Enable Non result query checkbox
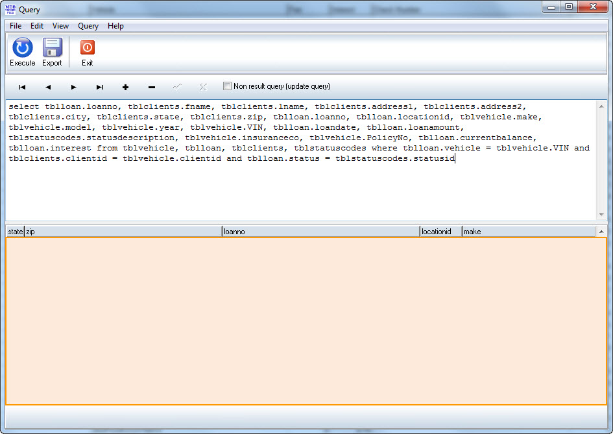The image size is (613, 434). (227, 86)
